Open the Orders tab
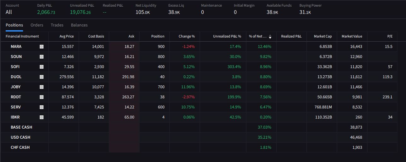Viewport: 406px width, 162px height. 37,25
